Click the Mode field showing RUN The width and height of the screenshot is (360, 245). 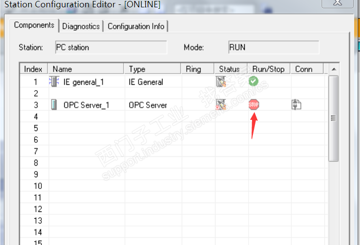[274, 47]
